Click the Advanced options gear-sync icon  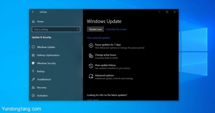91,76
